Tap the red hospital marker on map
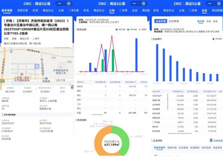The width and height of the screenshot is (223, 157). tap(22, 74)
